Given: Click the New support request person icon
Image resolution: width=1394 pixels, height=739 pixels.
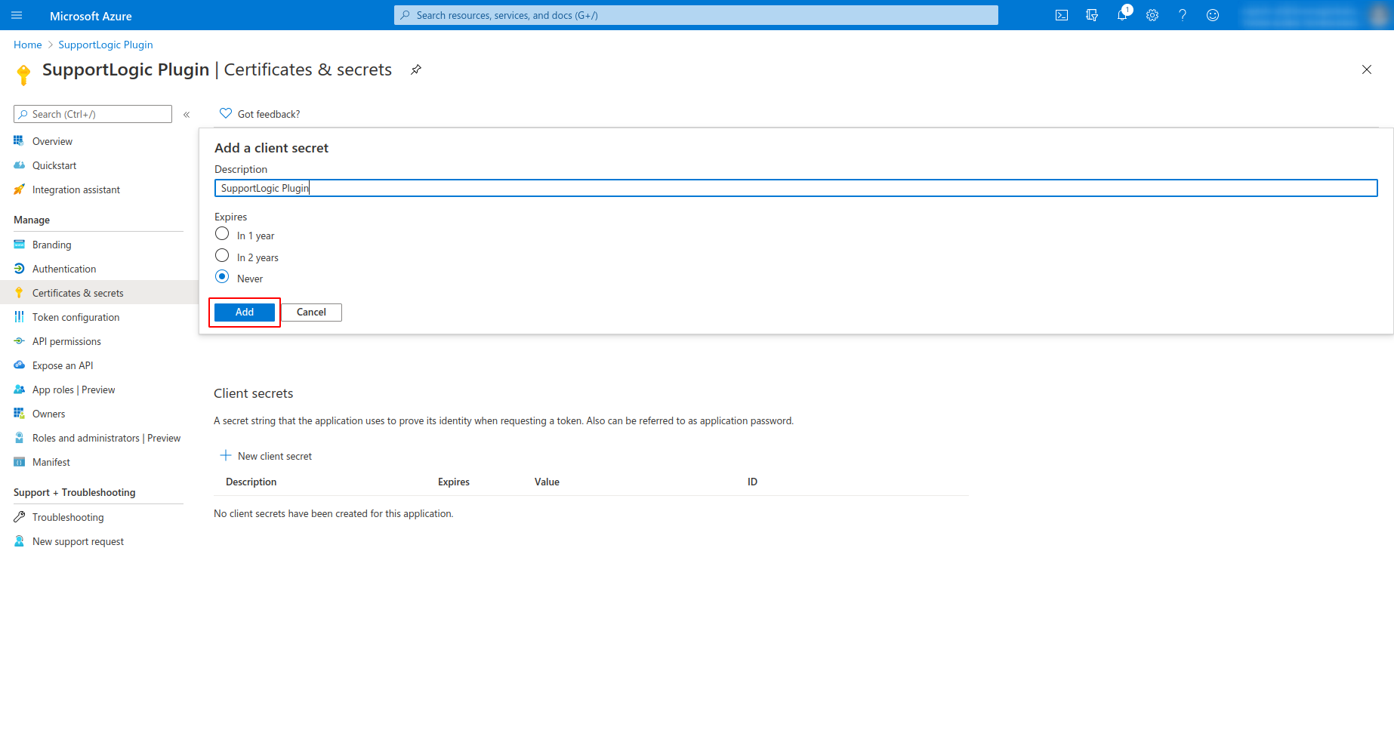Looking at the screenshot, I should (x=19, y=541).
